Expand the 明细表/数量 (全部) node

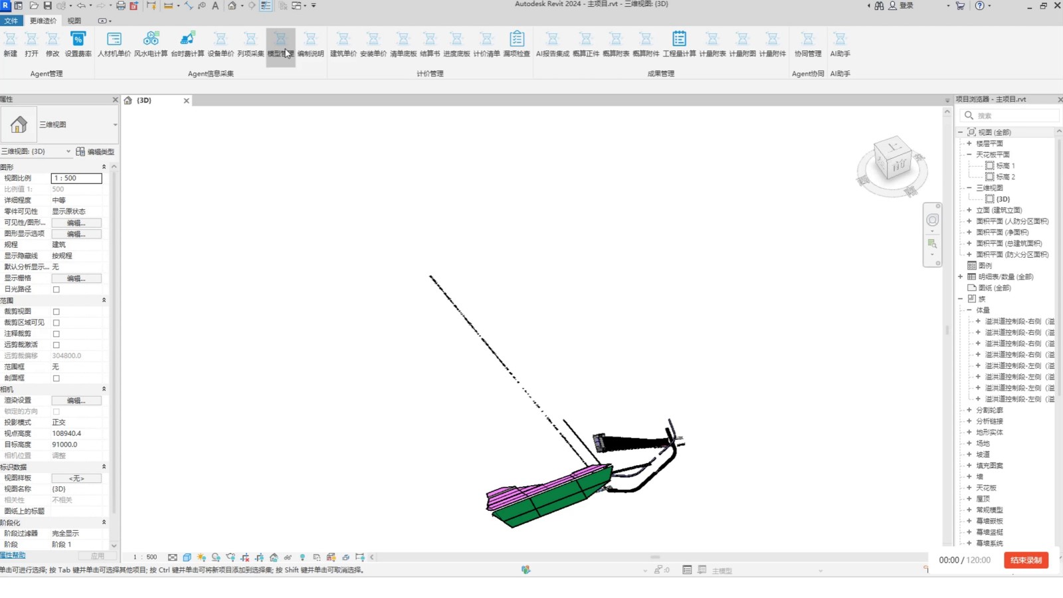(961, 276)
